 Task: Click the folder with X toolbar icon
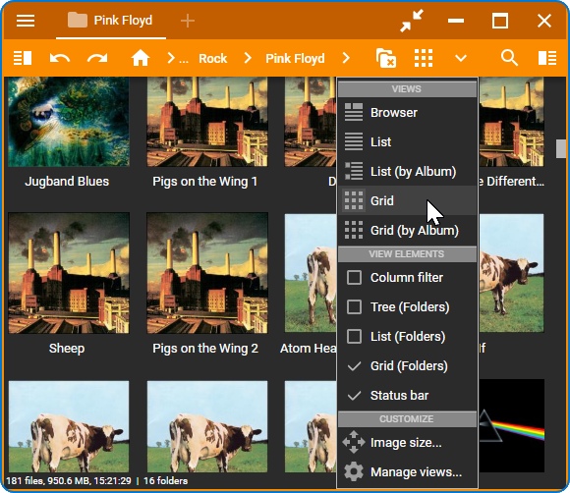[x=385, y=58]
